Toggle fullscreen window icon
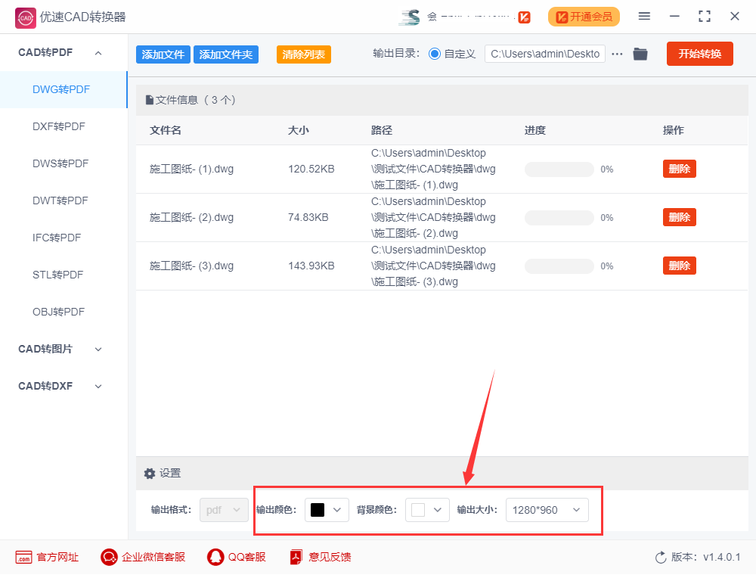Screen dimensions: 756x575 (705, 17)
